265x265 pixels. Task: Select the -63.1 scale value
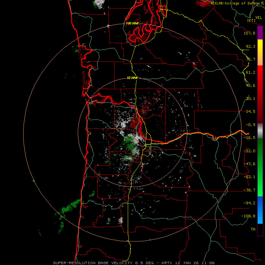[x=249, y=177]
